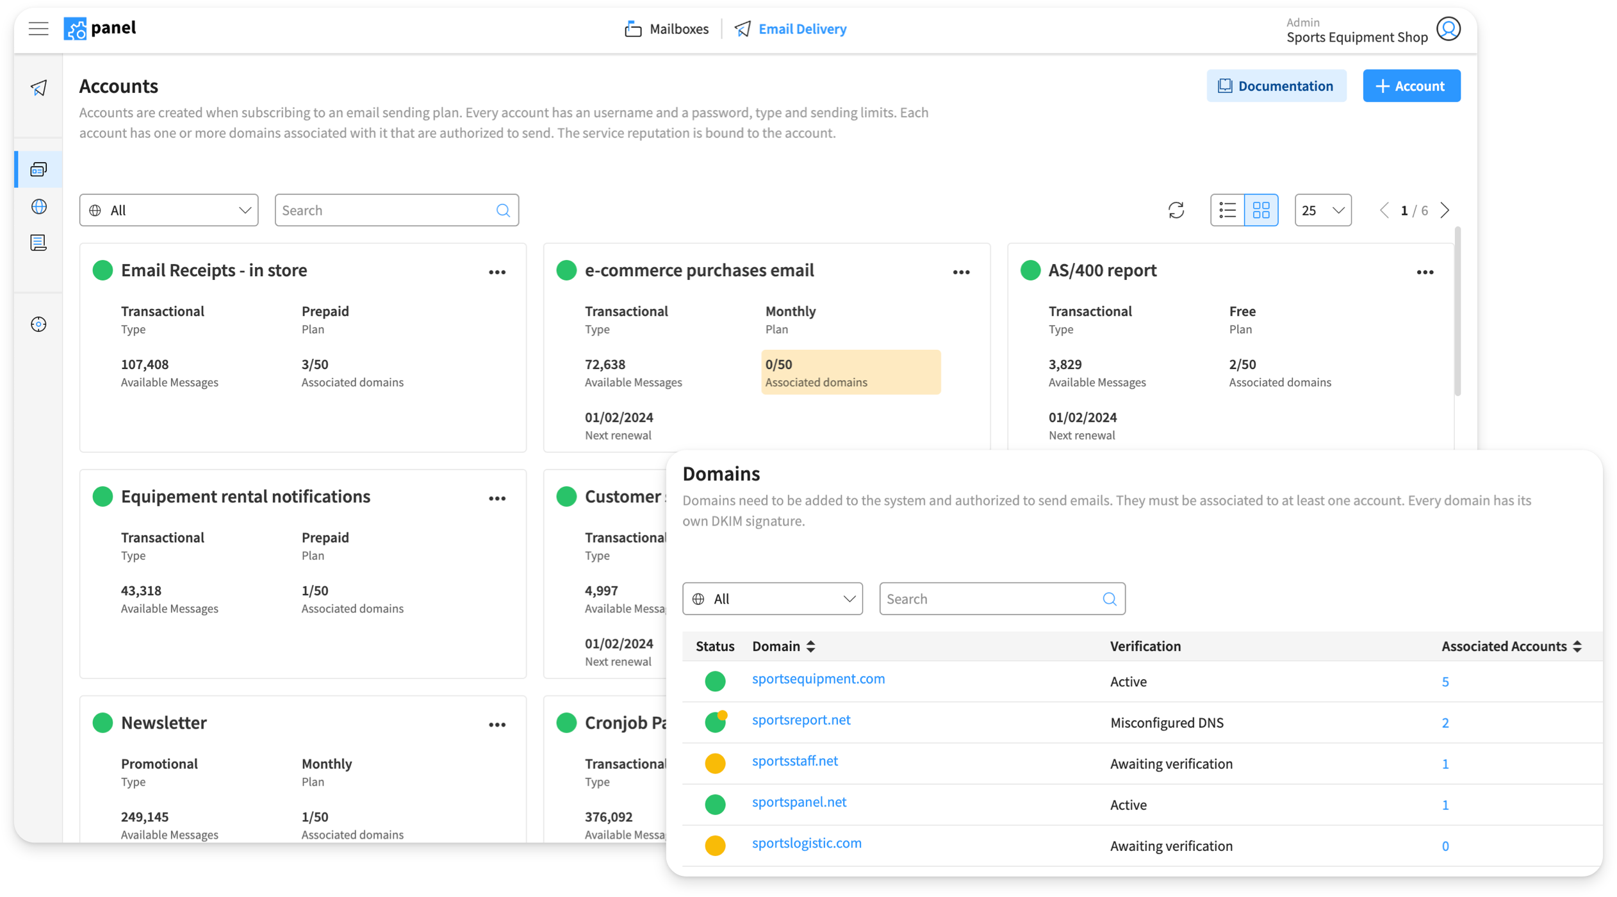This screenshot has height=897, width=1617.
Task: Open the Accounts sidebar icon
Action: coord(38,169)
